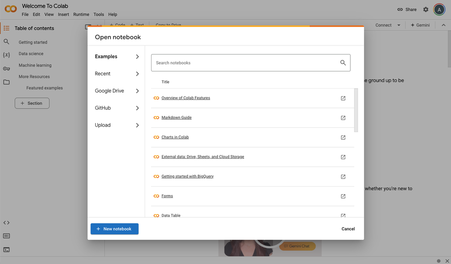The width and height of the screenshot is (451, 264).
Task: Open Charts in Colab in new tab icon
Action: pyautogui.click(x=343, y=138)
